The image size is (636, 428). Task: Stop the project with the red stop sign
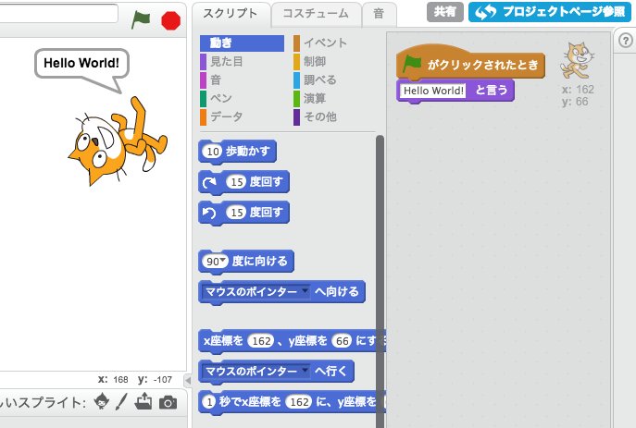[170, 20]
